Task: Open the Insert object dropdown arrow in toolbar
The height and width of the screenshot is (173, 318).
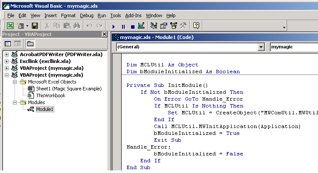Action: click(x=27, y=26)
